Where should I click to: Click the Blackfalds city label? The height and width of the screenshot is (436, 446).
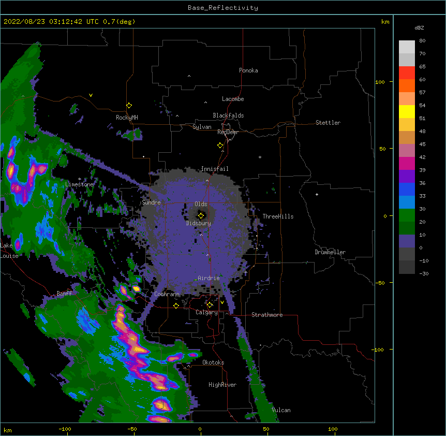[x=228, y=115]
